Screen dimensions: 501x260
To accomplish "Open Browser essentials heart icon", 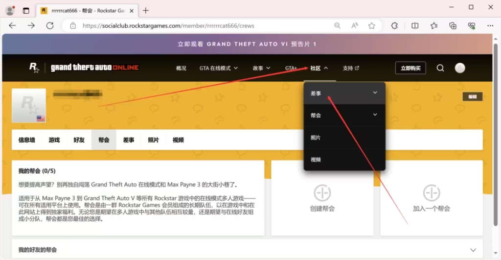I will coord(471,25).
